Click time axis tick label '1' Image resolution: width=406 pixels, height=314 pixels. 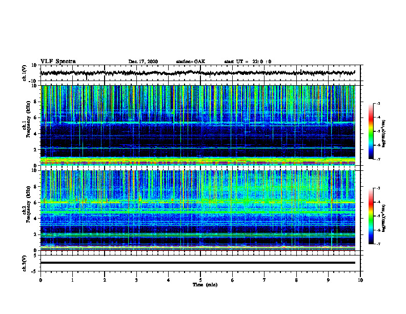coord(72,280)
